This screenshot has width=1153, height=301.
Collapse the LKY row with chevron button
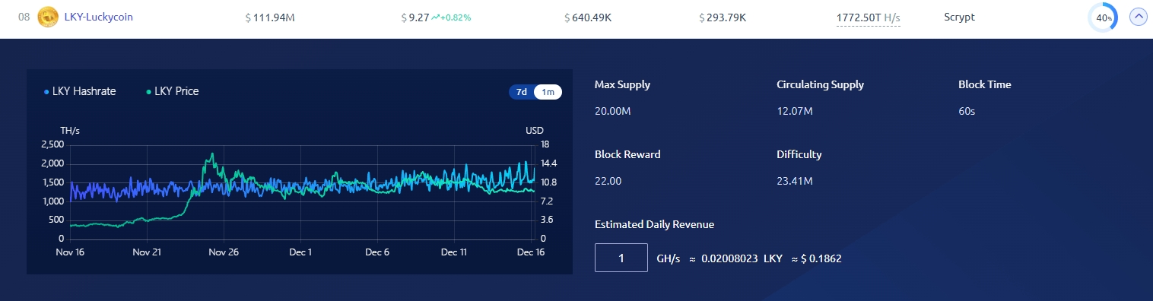[x=1138, y=17]
